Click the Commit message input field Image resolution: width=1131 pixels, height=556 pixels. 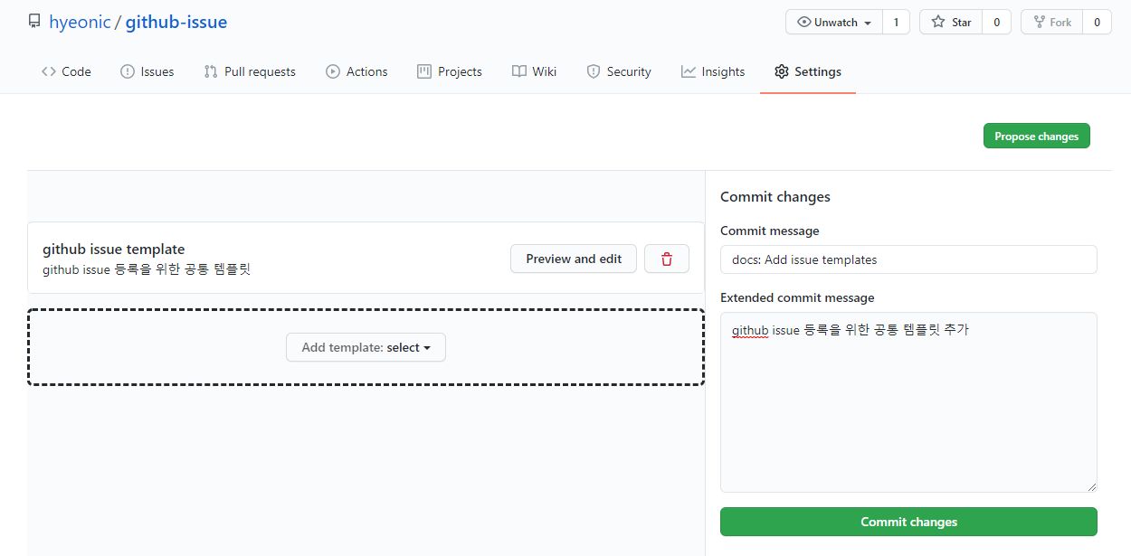908,259
